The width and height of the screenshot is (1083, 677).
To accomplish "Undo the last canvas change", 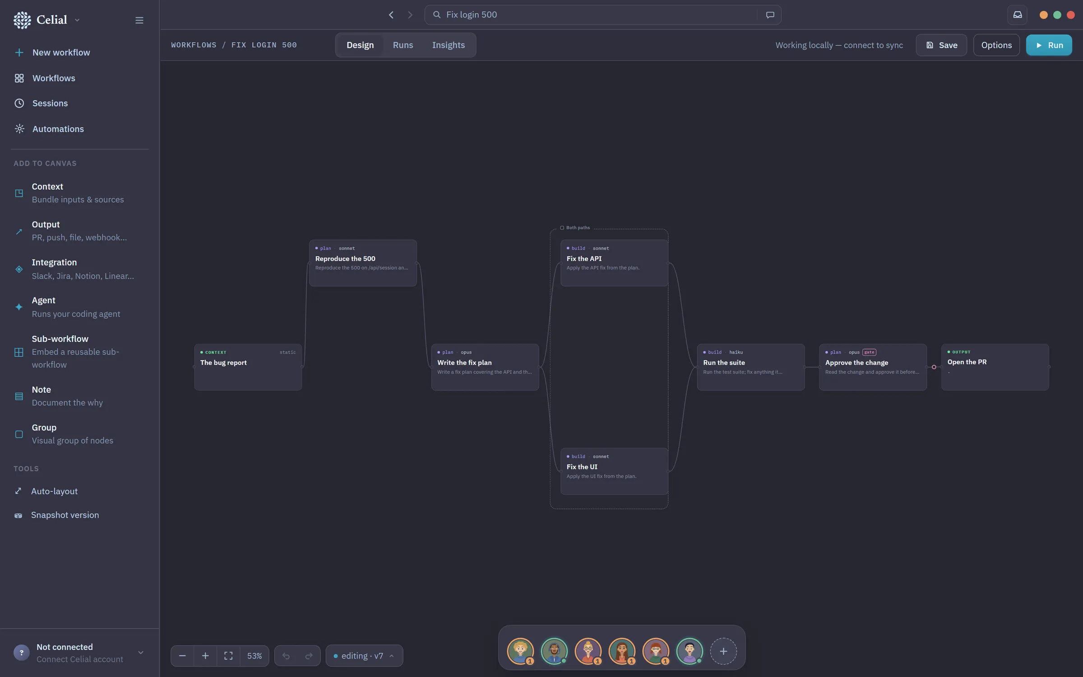I will click(x=286, y=656).
